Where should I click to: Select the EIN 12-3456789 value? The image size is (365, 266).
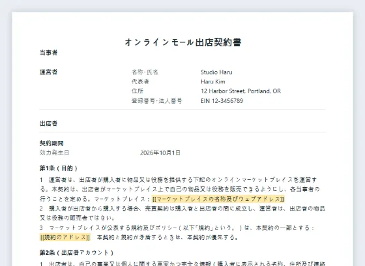(222, 101)
